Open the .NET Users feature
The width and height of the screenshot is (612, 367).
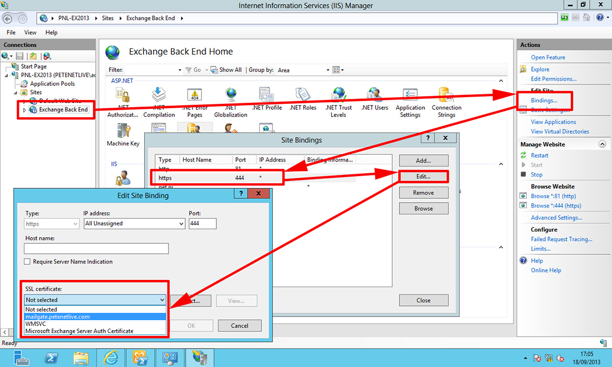pyautogui.click(x=374, y=94)
